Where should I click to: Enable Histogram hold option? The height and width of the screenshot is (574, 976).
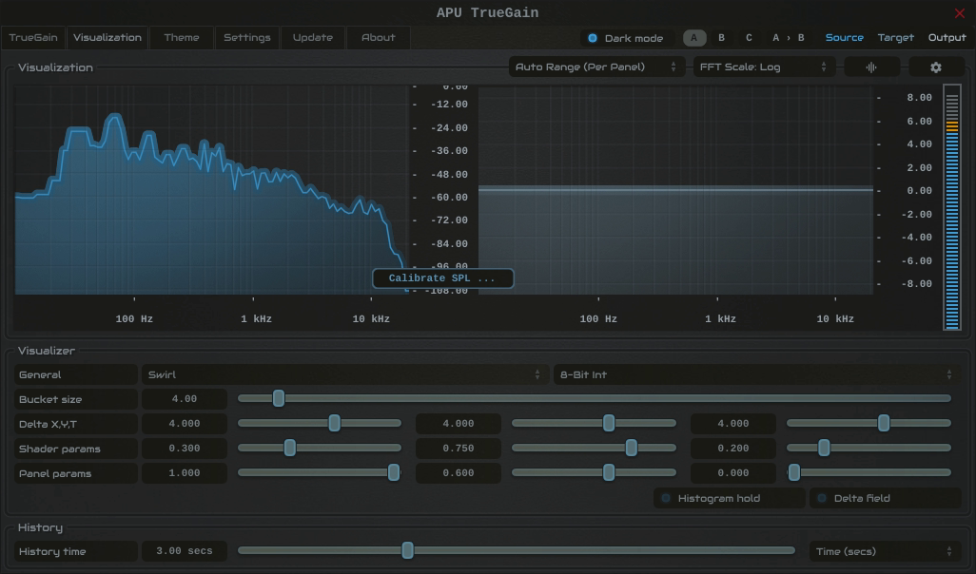(x=729, y=498)
